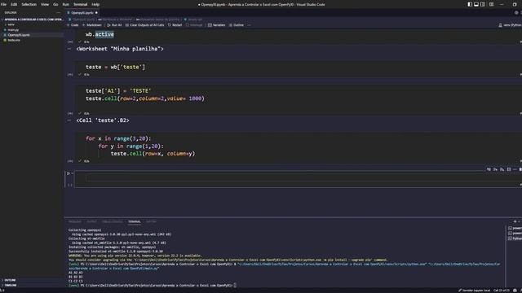The width and height of the screenshot is (522, 293).
Task: Run the empty last cell
Action: tap(69, 173)
